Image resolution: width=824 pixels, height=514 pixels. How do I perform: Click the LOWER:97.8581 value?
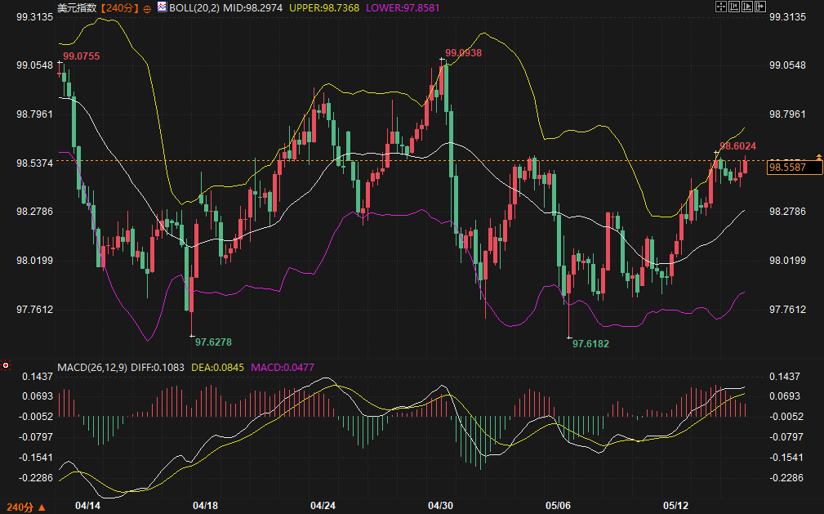[403, 8]
